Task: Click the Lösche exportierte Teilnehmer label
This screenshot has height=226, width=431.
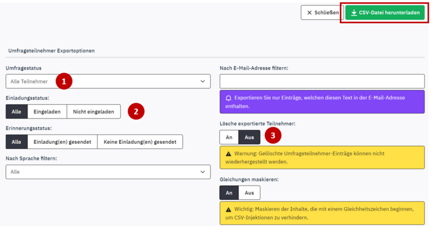Action: click(258, 124)
